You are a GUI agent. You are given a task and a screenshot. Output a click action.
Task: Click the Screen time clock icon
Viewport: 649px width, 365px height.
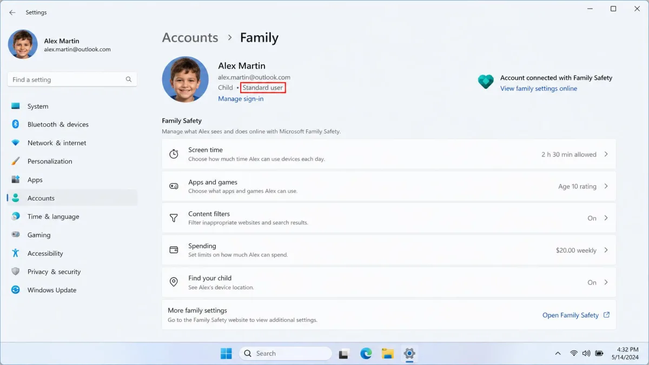click(174, 154)
